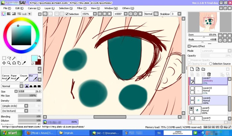Select the Canvas Acryl brush
Viewport: 232px width, 136px height.
pos(6,78)
